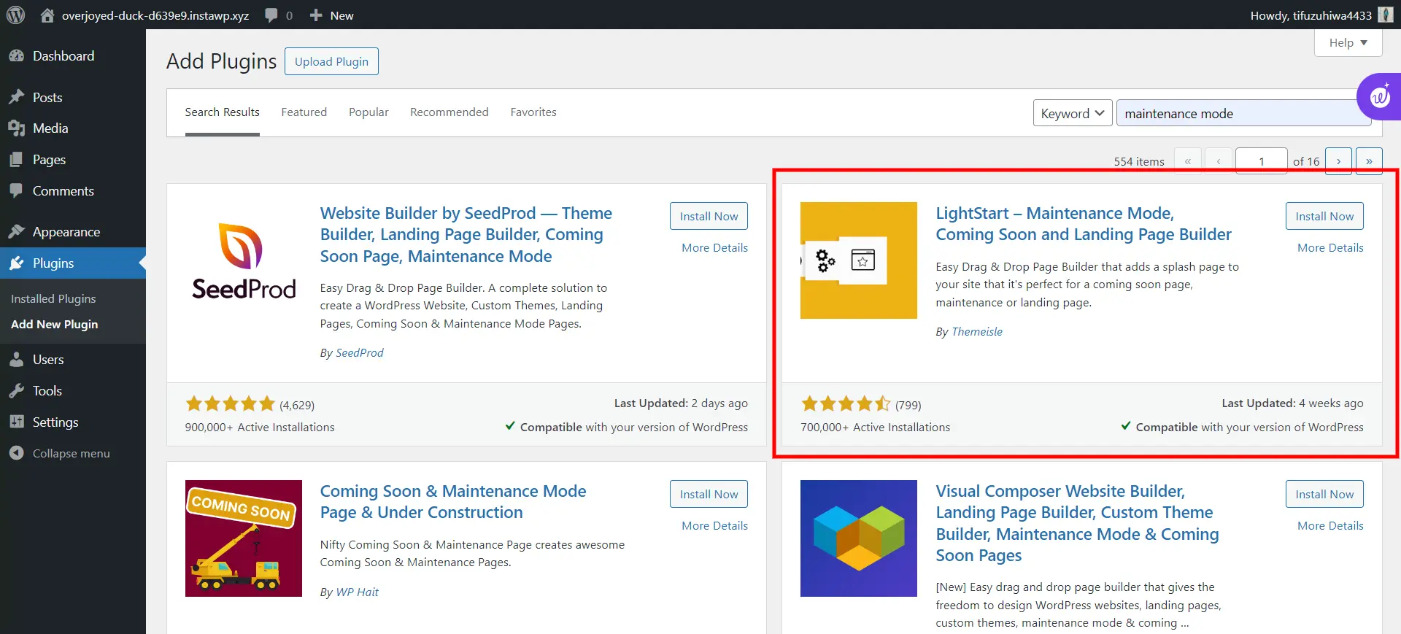Image resolution: width=1401 pixels, height=634 pixels.
Task: Switch to the Featured tab
Action: pos(304,112)
